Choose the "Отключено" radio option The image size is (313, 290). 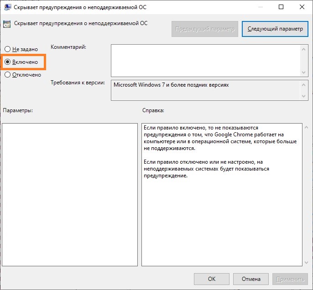click(7, 75)
